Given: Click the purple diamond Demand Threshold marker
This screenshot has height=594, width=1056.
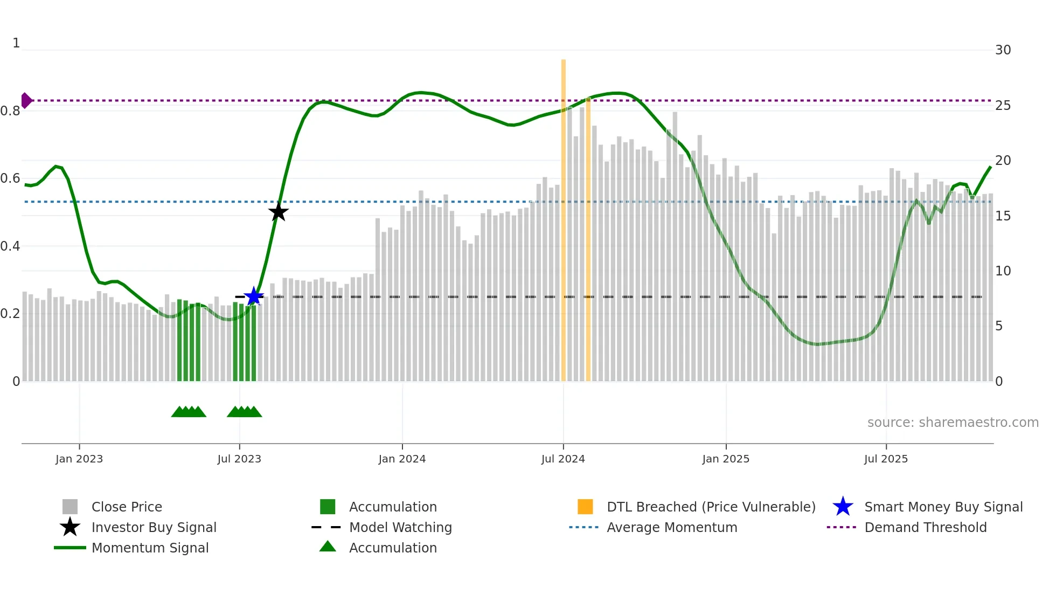Looking at the screenshot, I should 26,100.
